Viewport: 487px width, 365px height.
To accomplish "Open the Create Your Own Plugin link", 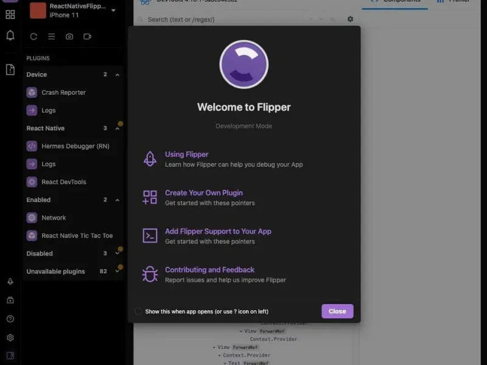I will 204,193.
